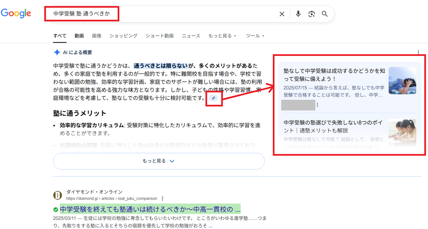Start voice search with microphone icon
The width and height of the screenshot is (428, 229).
pos(298,14)
